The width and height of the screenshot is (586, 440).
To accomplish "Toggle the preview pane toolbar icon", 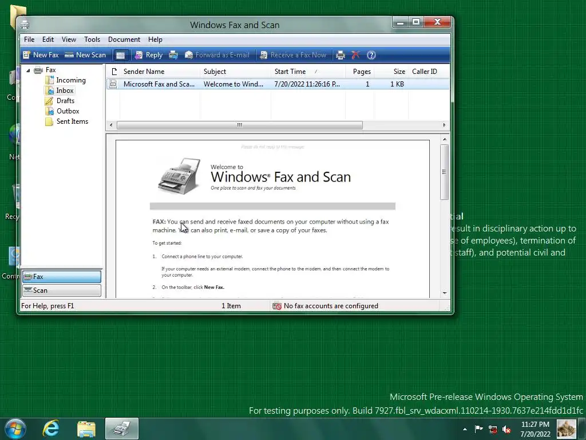I will point(120,55).
